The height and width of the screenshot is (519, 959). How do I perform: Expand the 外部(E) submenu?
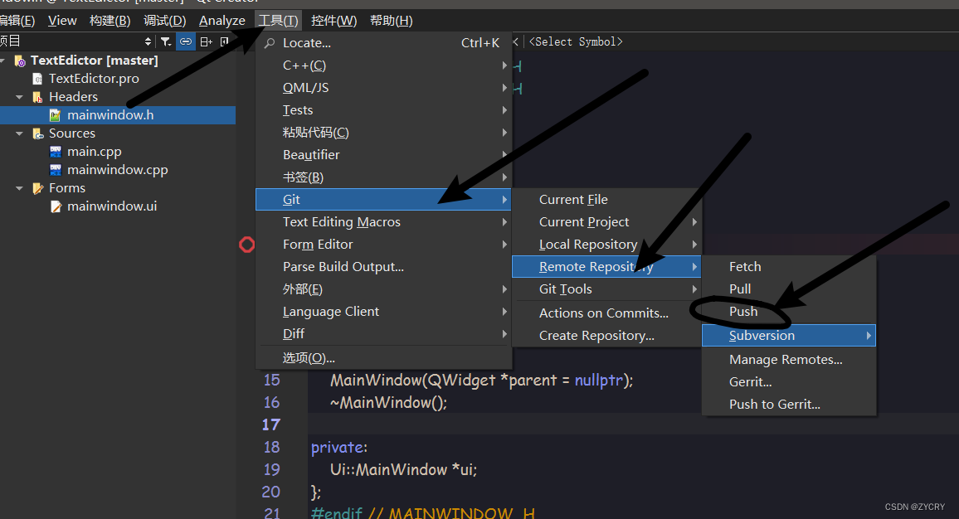383,289
